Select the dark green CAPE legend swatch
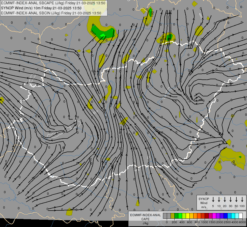The height and width of the screenshot is (227, 247). 176,216
